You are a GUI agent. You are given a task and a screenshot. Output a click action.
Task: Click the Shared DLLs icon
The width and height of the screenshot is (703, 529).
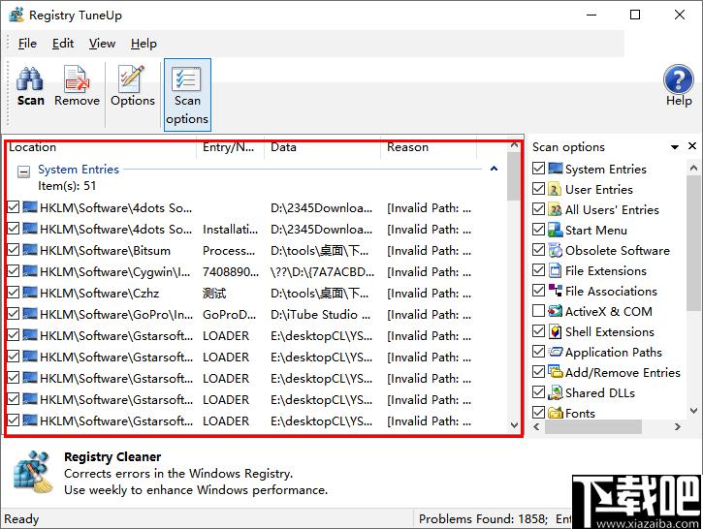coord(555,392)
